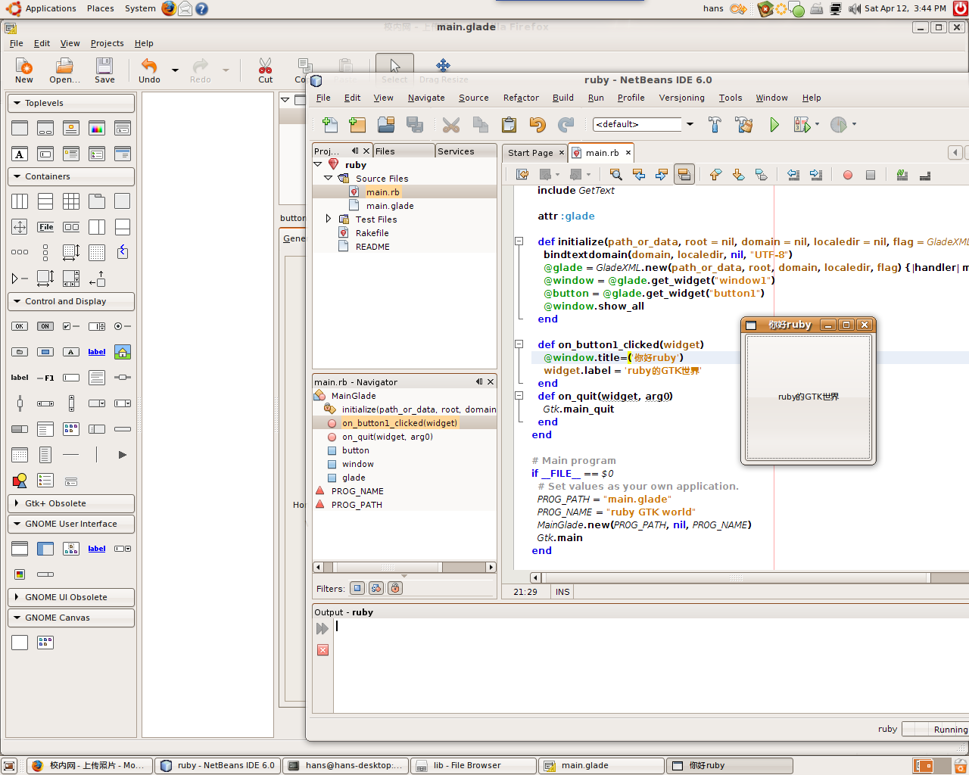Screen dimensions: 969x775
Task: Click the stop output red X icon
Action: click(323, 650)
